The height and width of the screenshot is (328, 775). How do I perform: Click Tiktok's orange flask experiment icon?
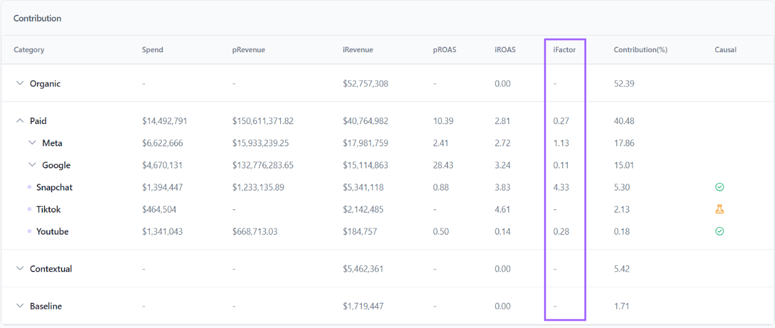coord(720,209)
